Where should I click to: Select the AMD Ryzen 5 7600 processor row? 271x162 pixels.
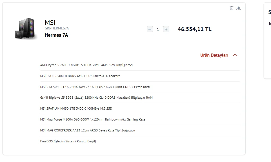click(x=140, y=65)
